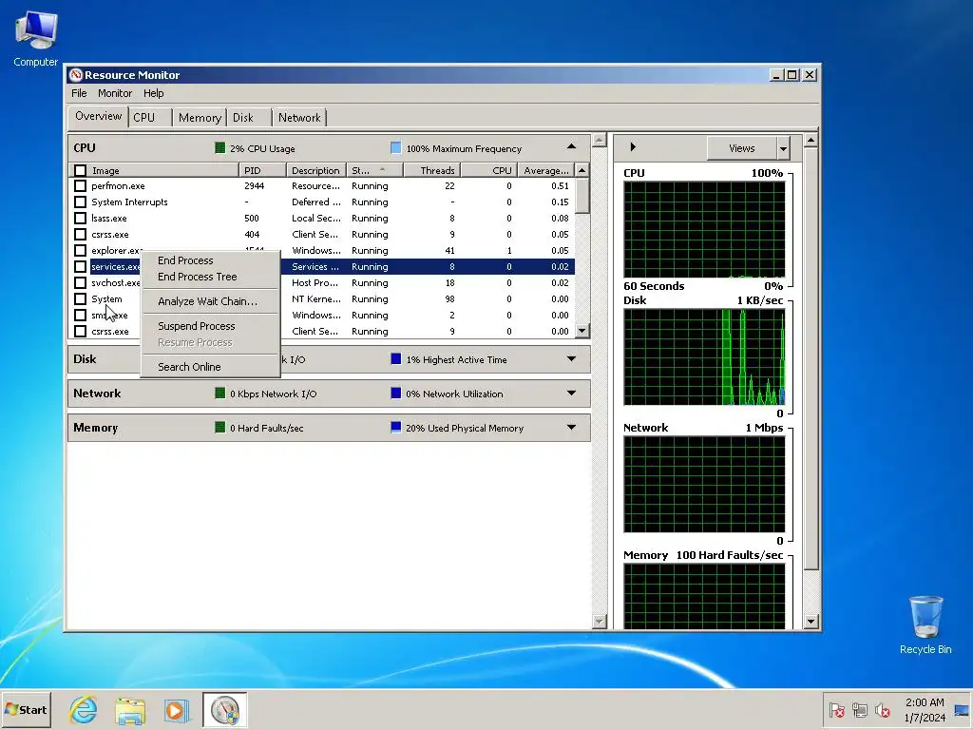Screen dimensions: 973x730
Task: Expand the Network section arrow
Action: [x=571, y=393]
